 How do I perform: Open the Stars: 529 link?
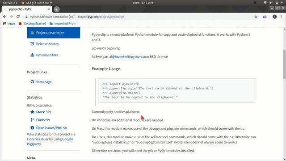pyautogui.click(x=43, y=112)
